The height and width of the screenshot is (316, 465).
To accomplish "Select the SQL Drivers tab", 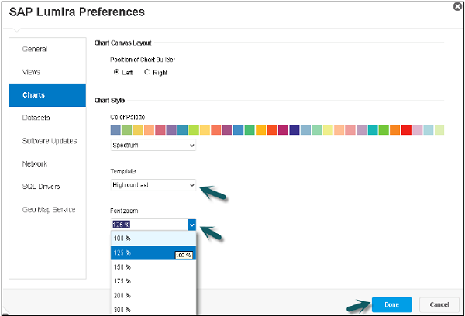I will point(41,187).
